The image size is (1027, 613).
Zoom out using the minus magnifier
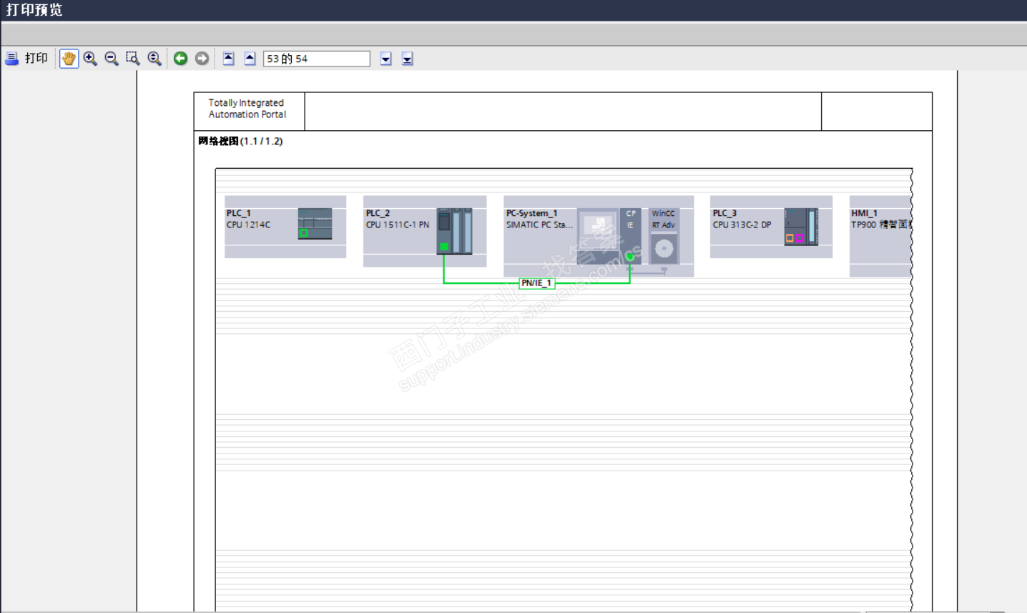pyautogui.click(x=112, y=59)
